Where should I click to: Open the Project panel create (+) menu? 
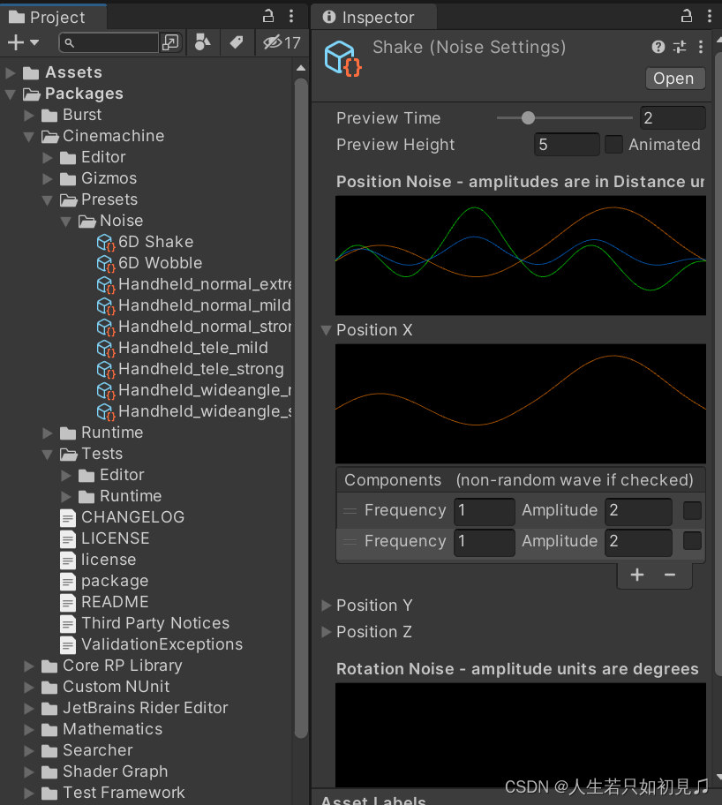tap(23, 42)
